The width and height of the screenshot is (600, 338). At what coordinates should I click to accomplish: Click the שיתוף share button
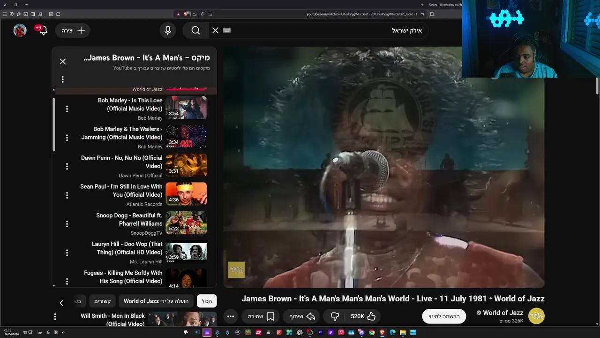click(302, 316)
